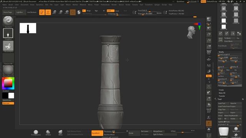This screenshot has width=246, height=138.
Task: Click the Split To Parts button
Action: click(165, 135)
